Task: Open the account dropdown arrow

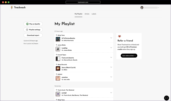Action: [x=159, y=8]
